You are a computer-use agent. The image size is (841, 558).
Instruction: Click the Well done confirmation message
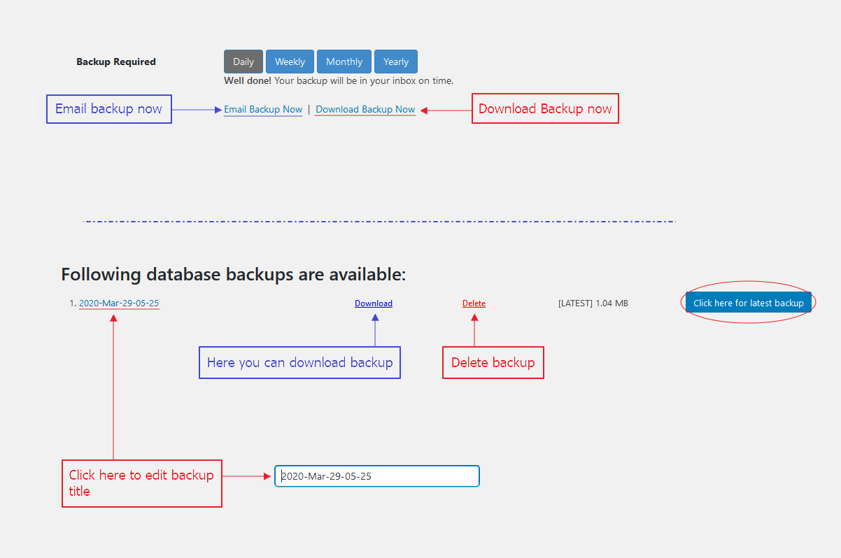339,80
